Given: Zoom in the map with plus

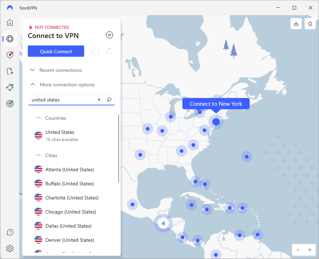Looking at the screenshot, I should [309, 250].
